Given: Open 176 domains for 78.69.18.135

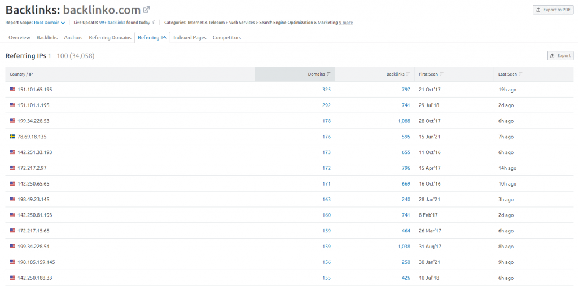Looking at the screenshot, I should click(x=326, y=137).
